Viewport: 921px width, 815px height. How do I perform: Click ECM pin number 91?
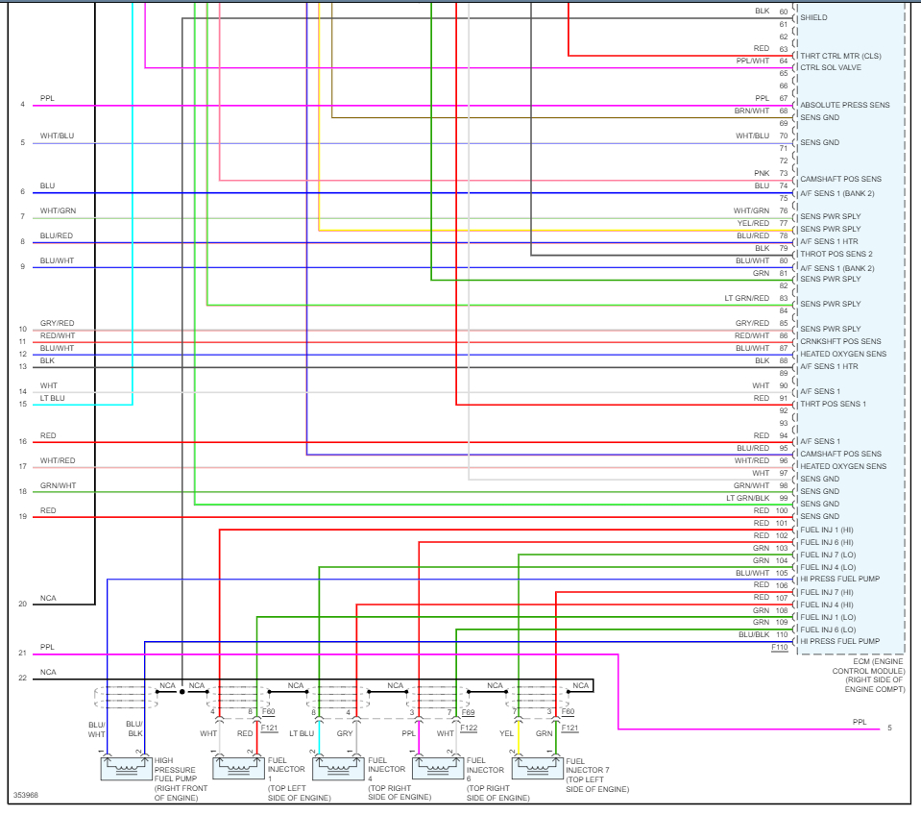tap(783, 399)
